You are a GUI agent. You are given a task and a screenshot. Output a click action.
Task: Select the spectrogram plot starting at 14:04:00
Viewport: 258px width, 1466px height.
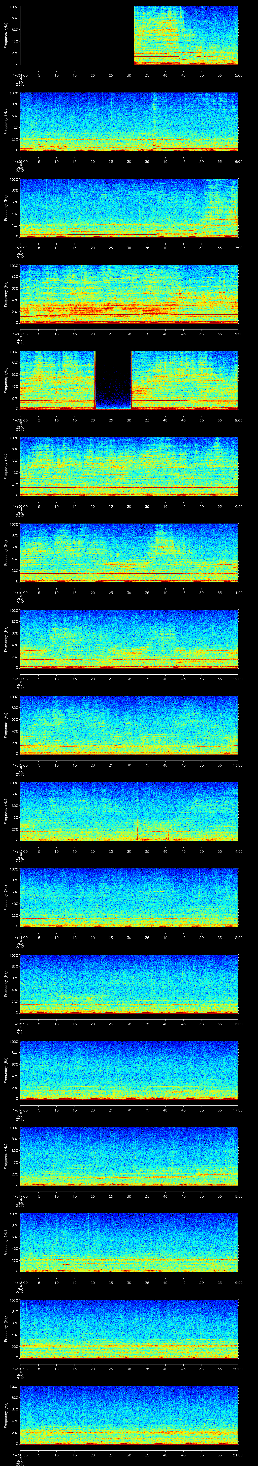(129, 36)
